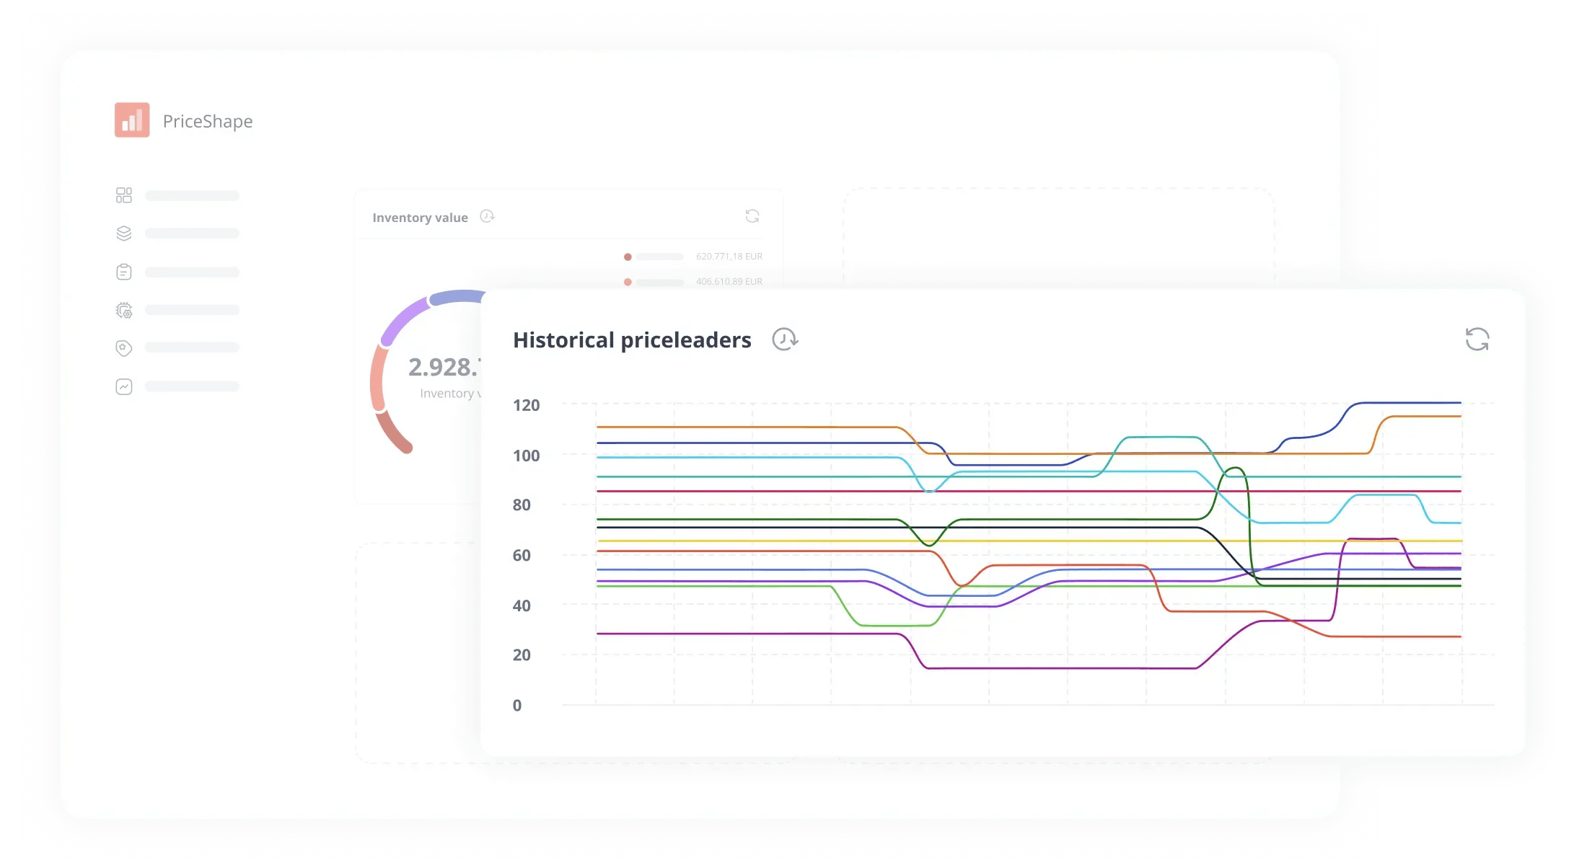This screenshot has width=1587, height=865.
Task: Select the 620.771,18 EUR legend entry
Action: (x=729, y=257)
